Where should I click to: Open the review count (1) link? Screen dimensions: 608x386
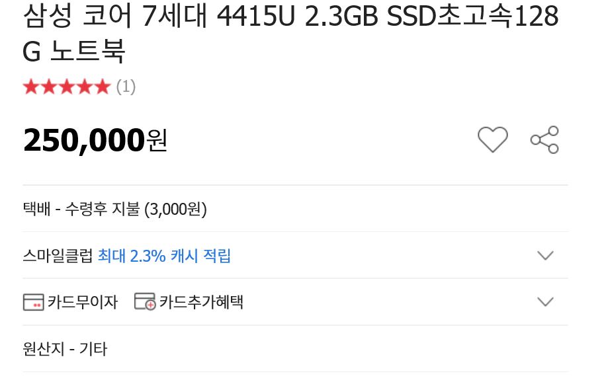(126, 87)
